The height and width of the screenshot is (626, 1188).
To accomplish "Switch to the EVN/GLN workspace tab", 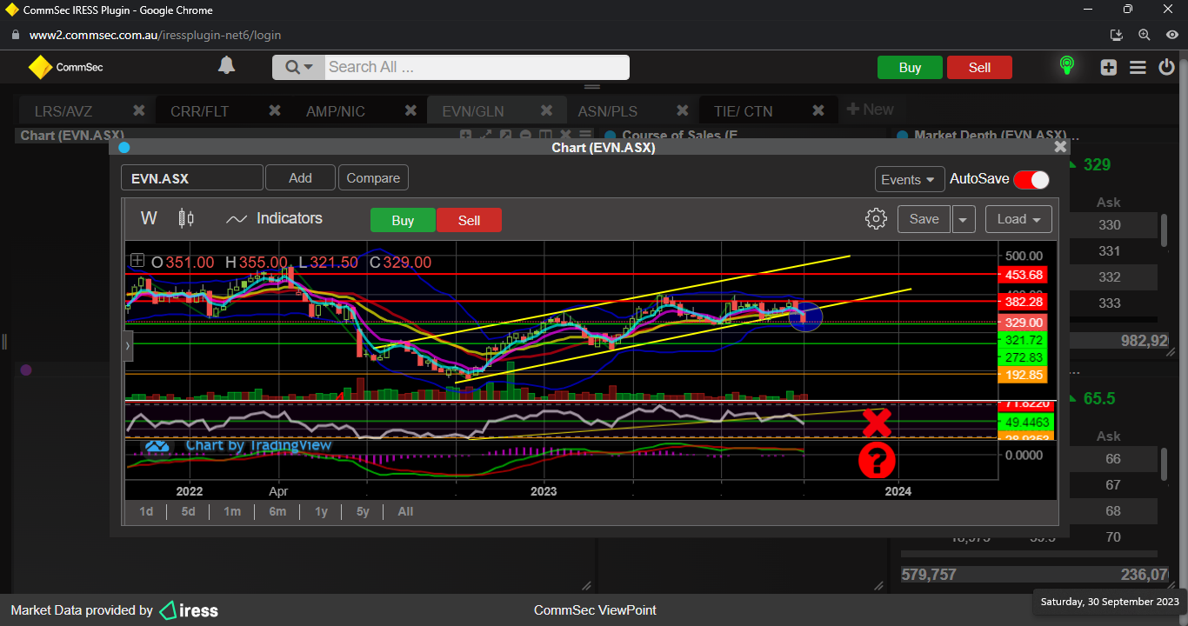I will click(473, 111).
